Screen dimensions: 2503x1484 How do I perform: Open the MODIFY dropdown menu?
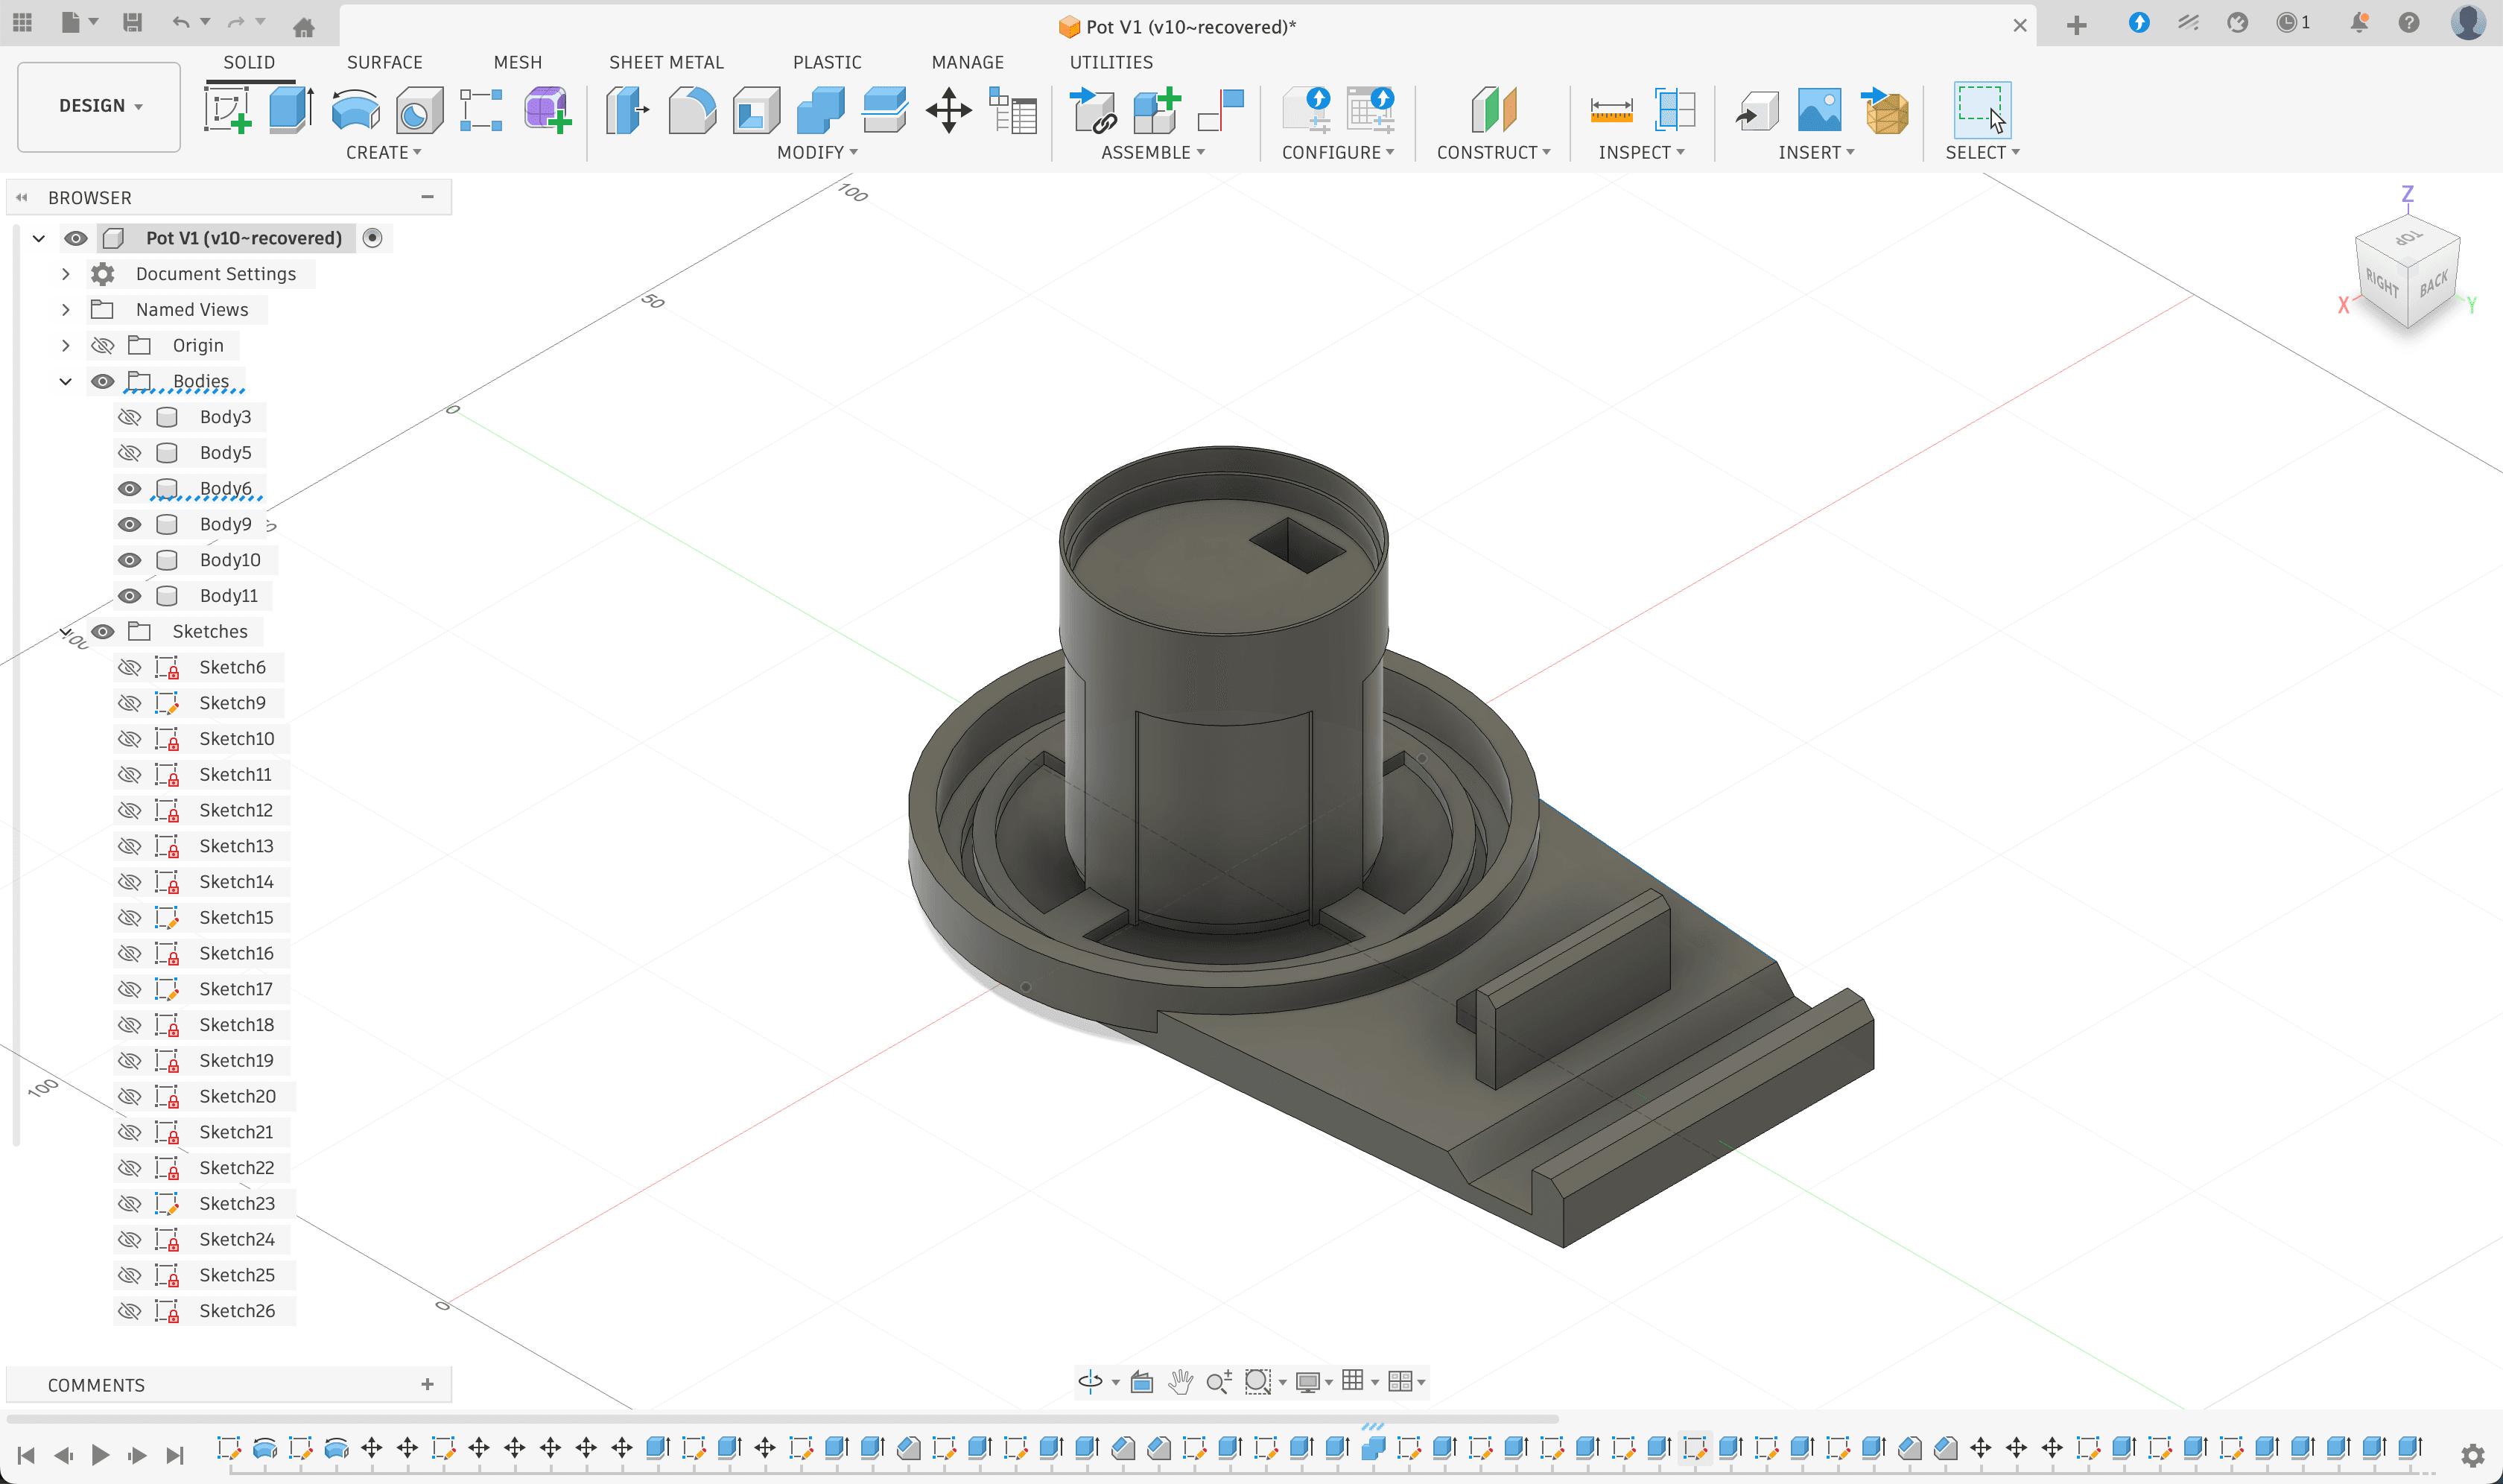point(817,152)
